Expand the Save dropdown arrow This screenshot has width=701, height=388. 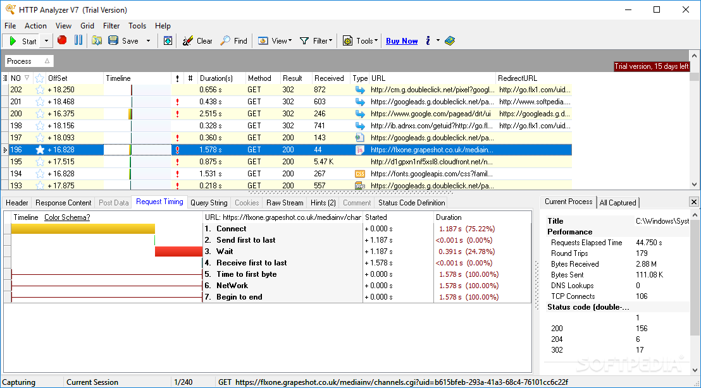click(x=149, y=41)
